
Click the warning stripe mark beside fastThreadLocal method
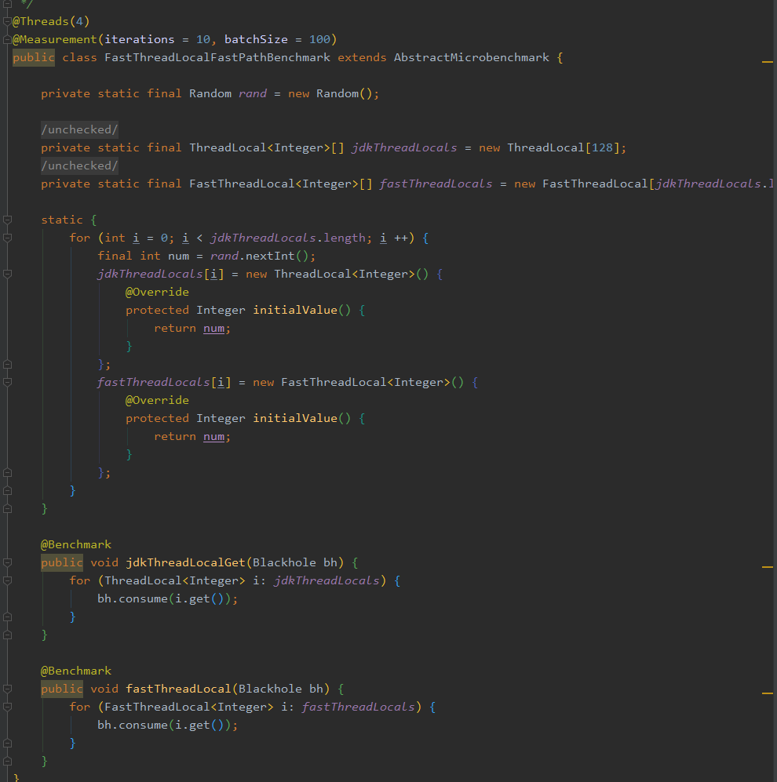[x=767, y=693]
